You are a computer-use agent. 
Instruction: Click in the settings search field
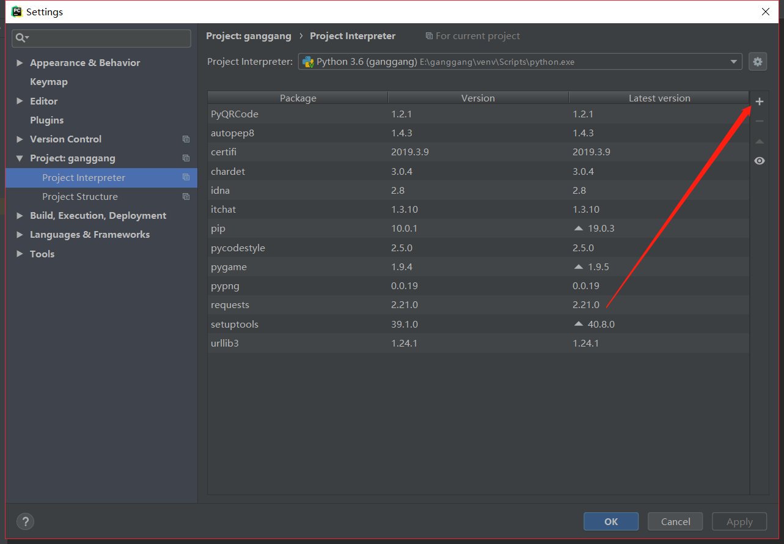[x=101, y=38]
